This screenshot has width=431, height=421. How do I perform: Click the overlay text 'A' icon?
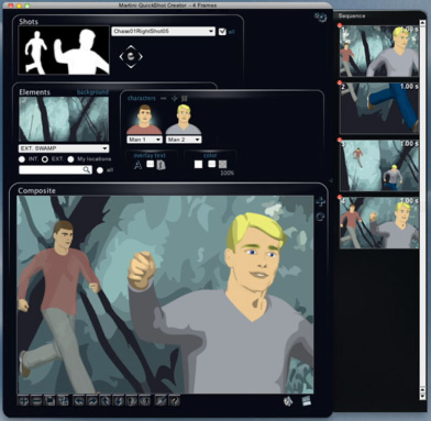coord(137,165)
